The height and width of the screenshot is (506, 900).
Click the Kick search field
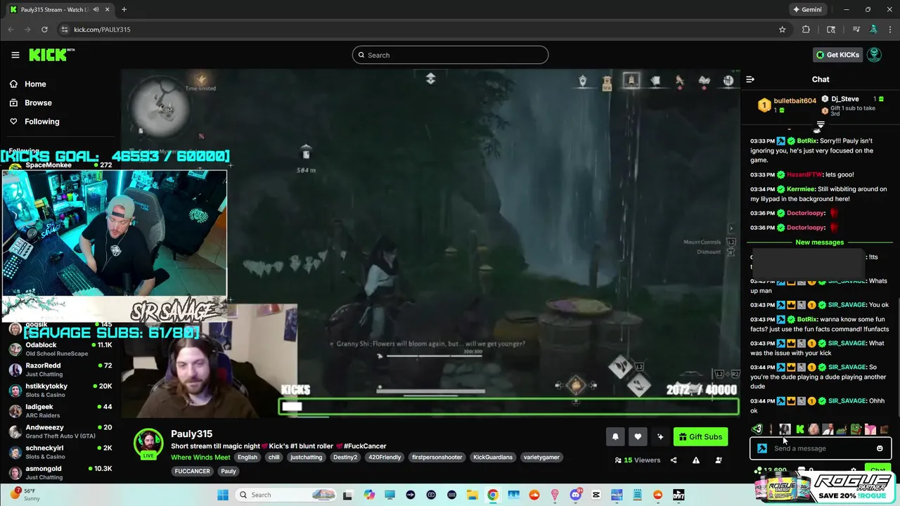(450, 55)
